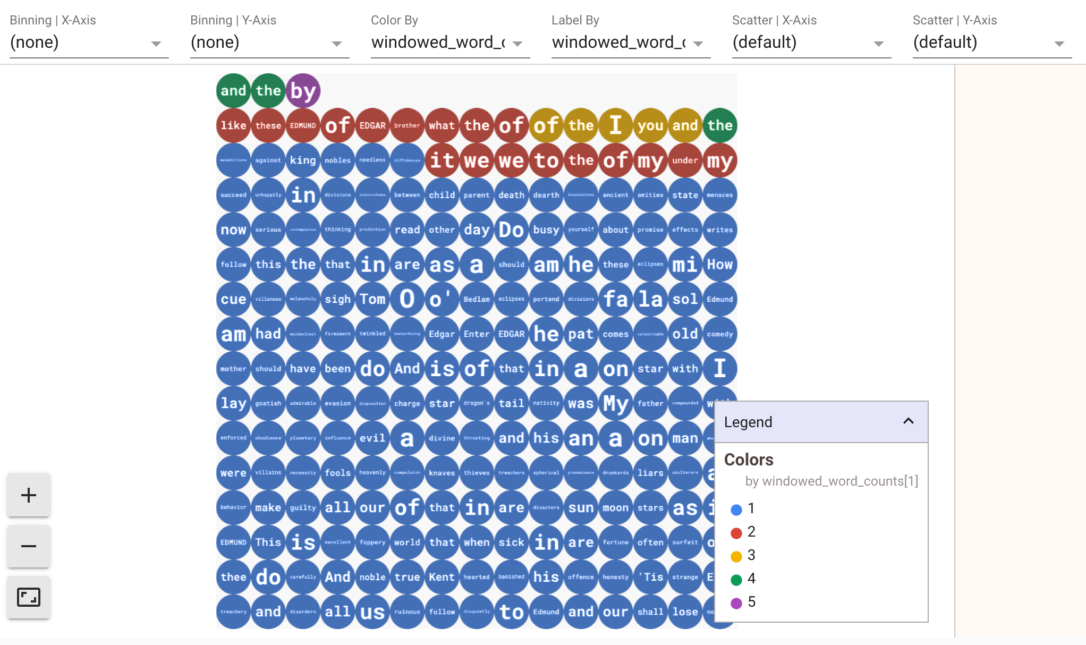Click the zoom out (−) button
This screenshot has width=1086, height=645.
pos(27,545)
